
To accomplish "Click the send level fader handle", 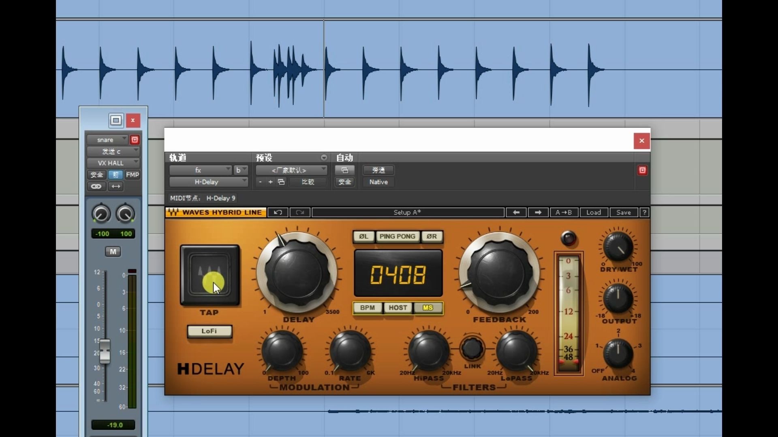I will [x=105, y=351].
